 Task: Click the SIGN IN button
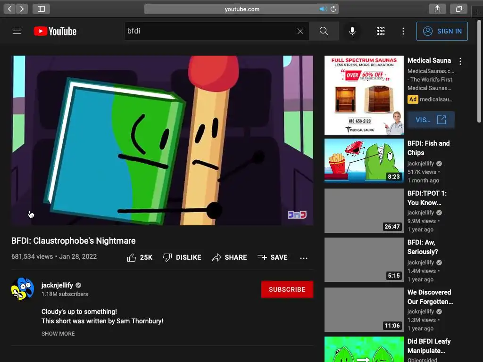(442, 31)
